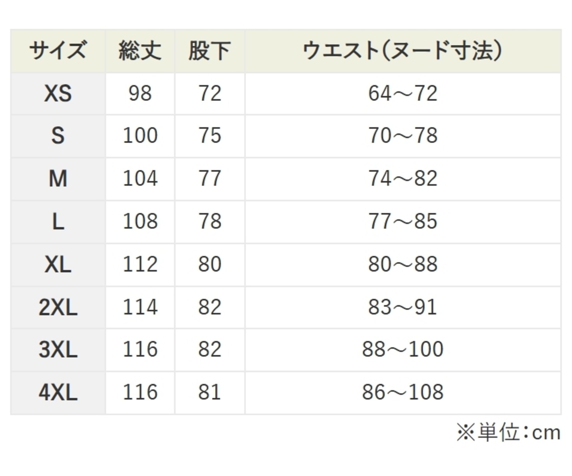
Task: Click the 股下 value 82 in the 2XL row
Action: tap(210, 307)
